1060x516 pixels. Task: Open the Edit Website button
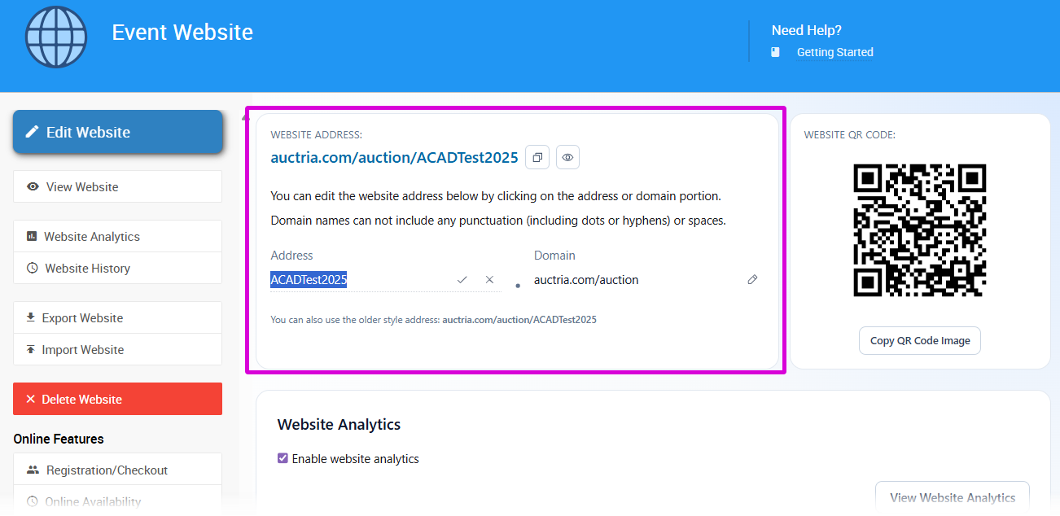coord(118,132)
